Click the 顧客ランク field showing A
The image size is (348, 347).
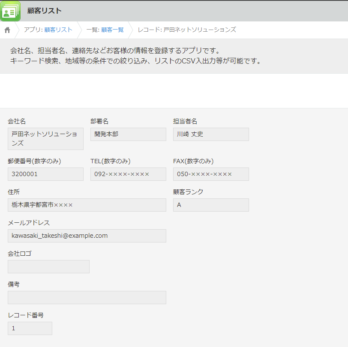(210, 205)
